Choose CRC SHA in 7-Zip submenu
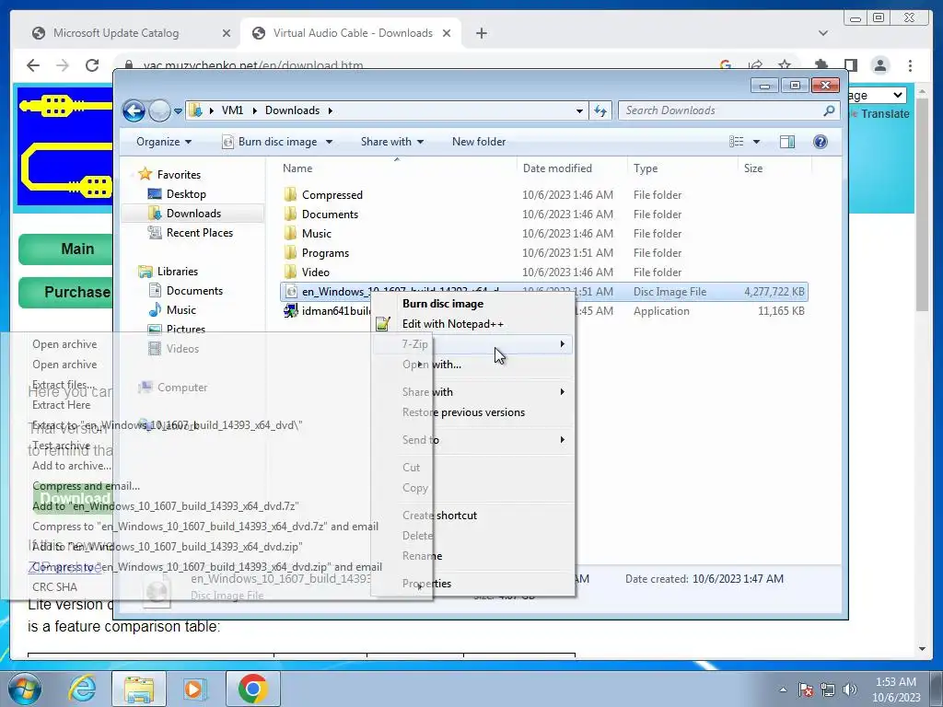The width and height of the screenshot is (943, 707). (x=54, y=586)
